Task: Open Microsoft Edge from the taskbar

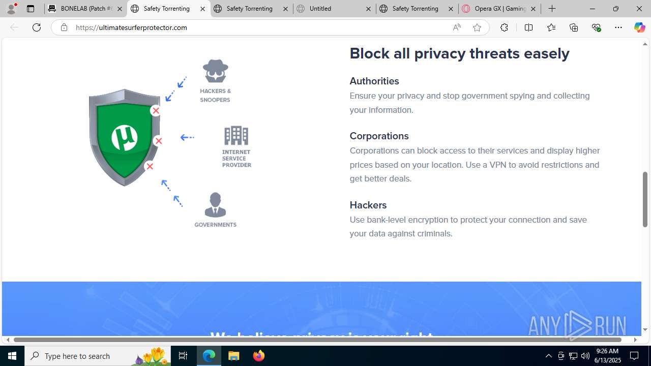Action: click(209, 356)
